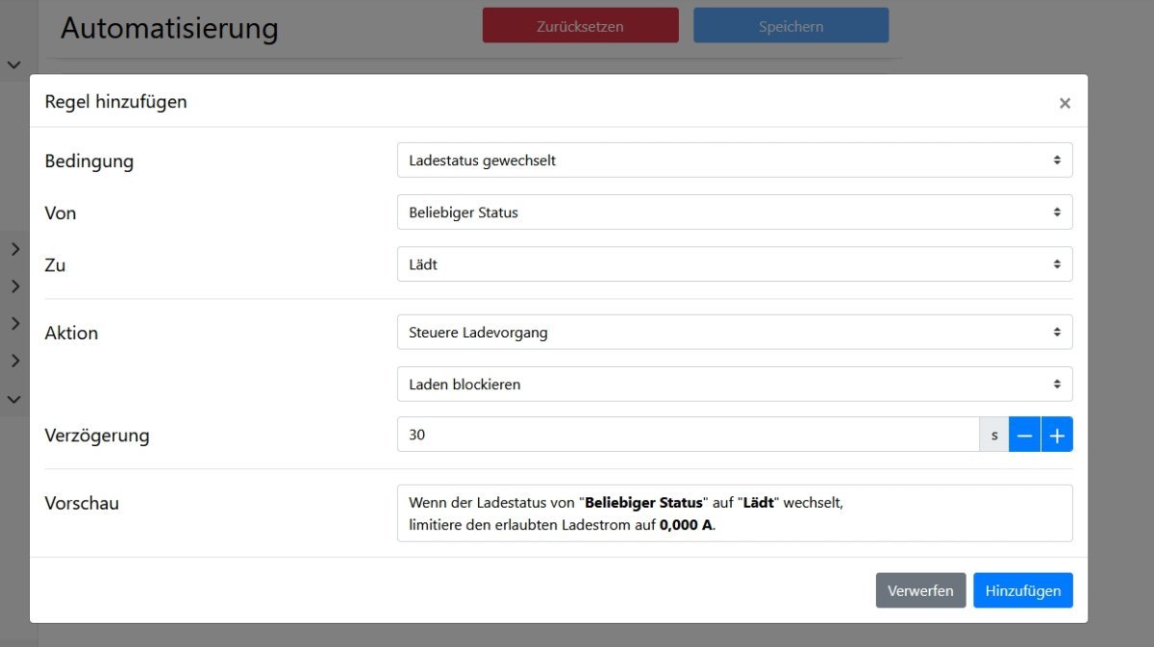Collapse the sidebar down-chevron left of Automatisierung heading

click(14, 64)
